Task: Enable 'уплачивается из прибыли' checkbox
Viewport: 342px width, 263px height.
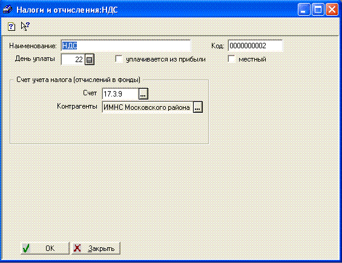Action: pos(119,59)
